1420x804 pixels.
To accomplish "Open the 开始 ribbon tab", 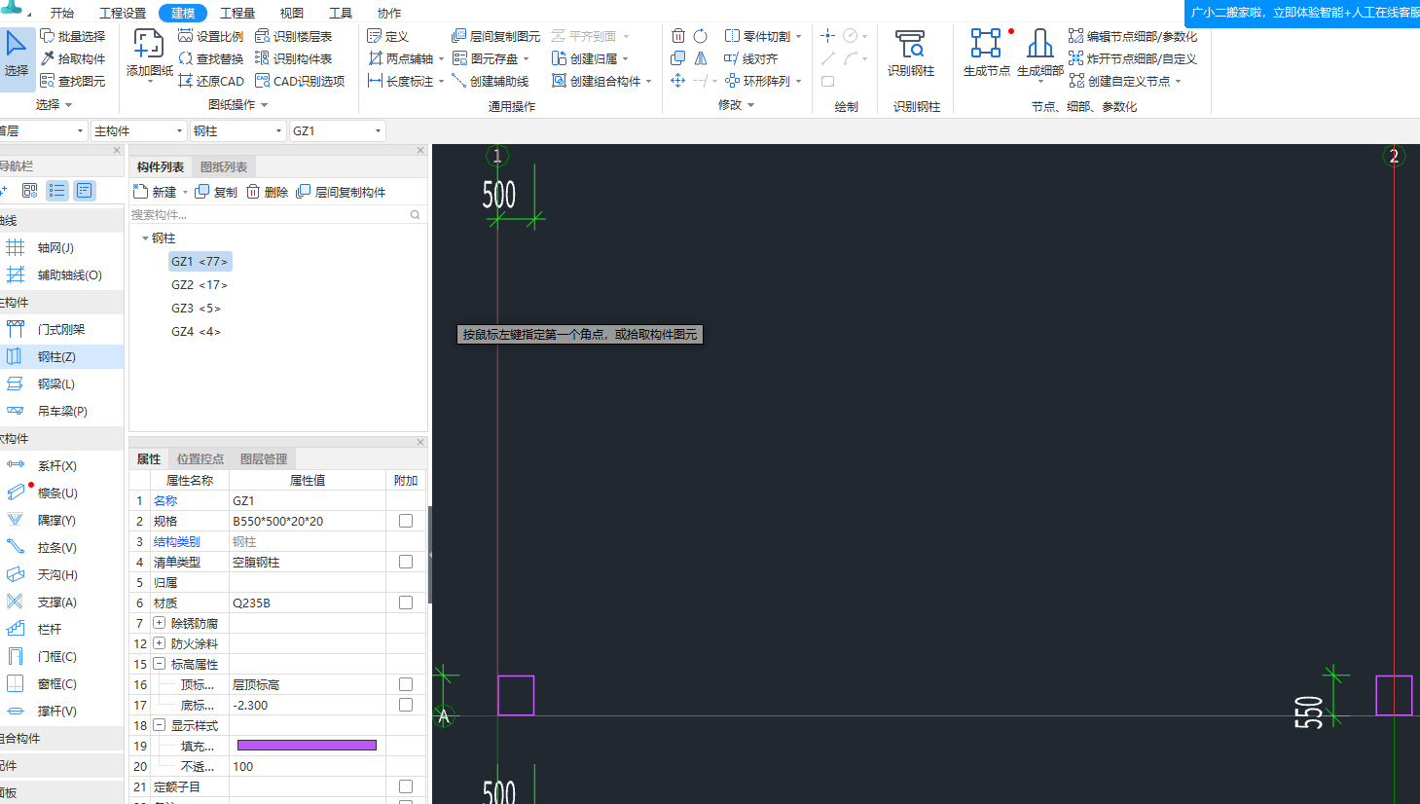I will pyautogui.click(x=62, y=13).
